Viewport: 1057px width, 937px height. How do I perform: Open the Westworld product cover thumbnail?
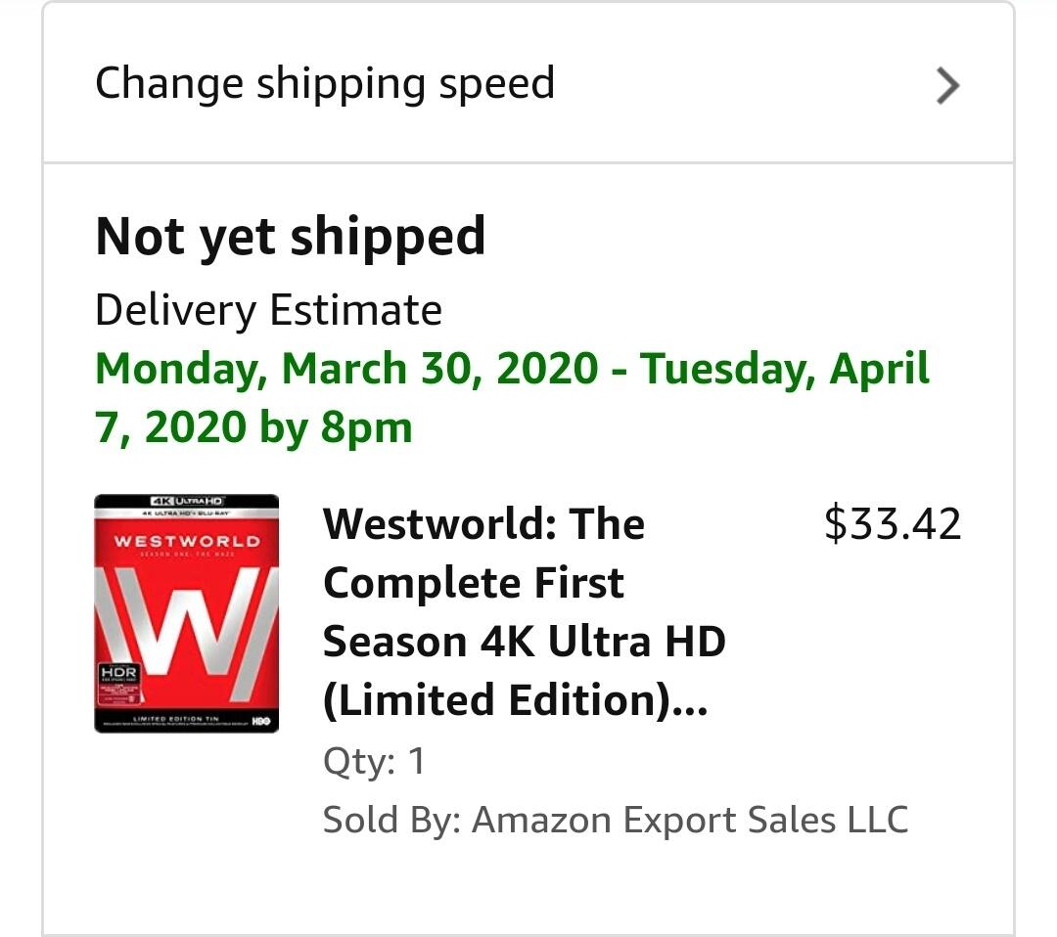click(186, 613)
